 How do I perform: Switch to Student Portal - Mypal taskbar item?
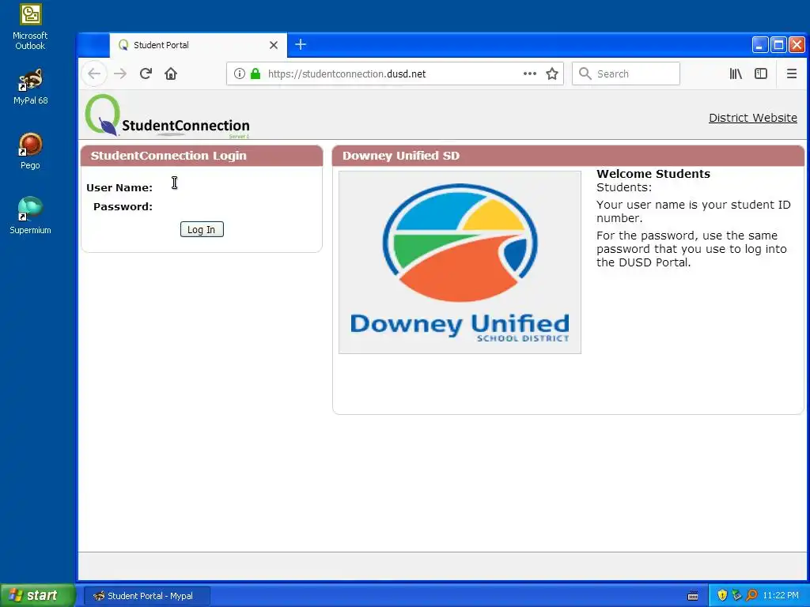(146, 596)
